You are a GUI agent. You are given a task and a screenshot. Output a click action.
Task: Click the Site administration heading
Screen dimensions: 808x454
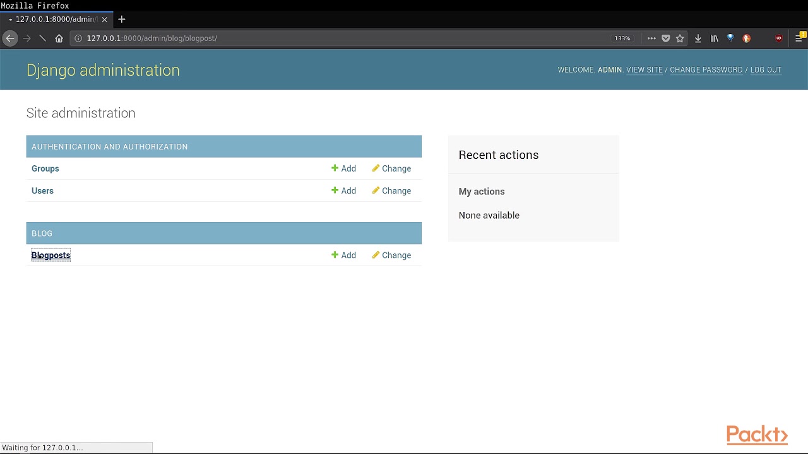click(81, 113)
